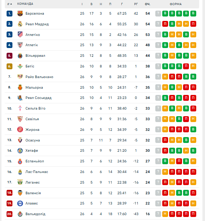This screenshot has height=221, width=205.
Task: Click Барселона's gray upcoming match badge
Action: (158, 14)
